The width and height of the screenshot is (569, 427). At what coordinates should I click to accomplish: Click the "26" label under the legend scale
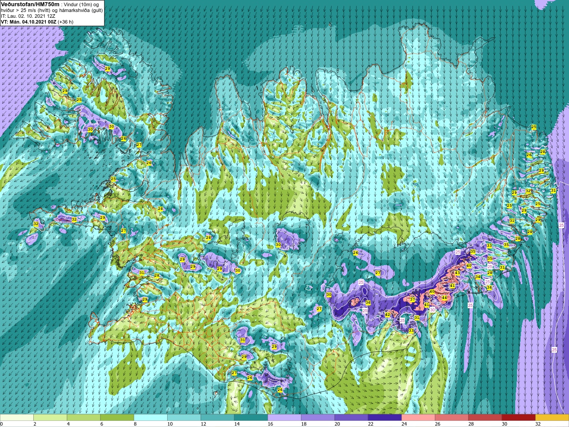point(437,424)
